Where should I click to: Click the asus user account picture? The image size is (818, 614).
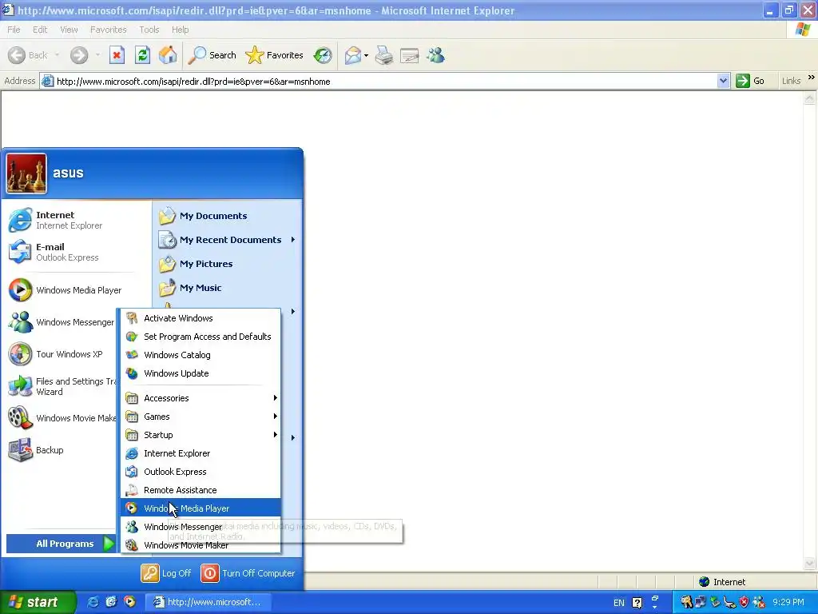point(26,173)
